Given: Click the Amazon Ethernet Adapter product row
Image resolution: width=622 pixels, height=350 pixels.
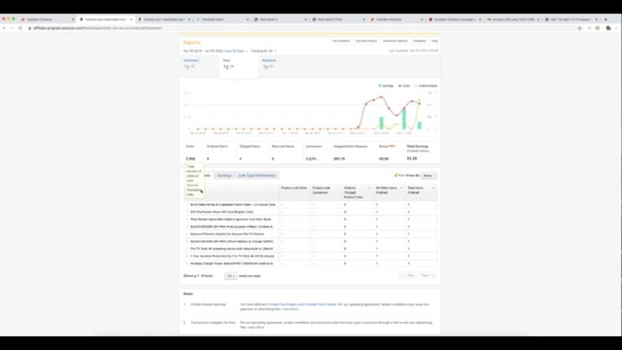Looking at the screenshot, I should [310, 234].
